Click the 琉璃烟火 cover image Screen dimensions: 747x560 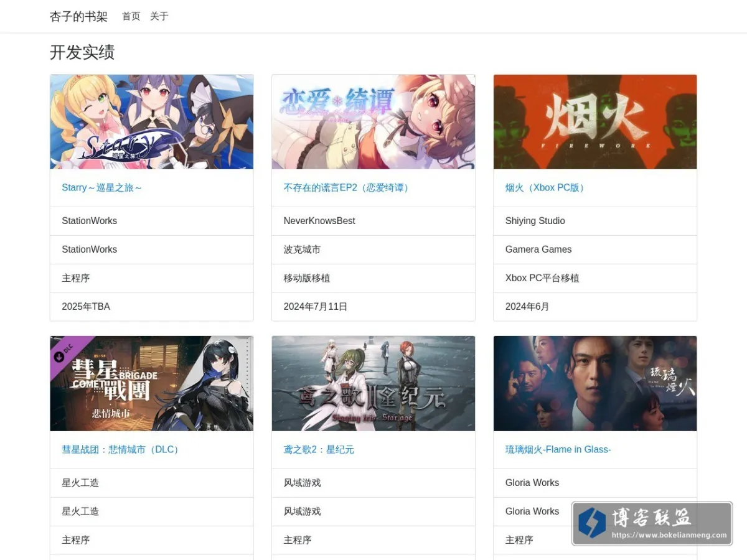coord(595,384)
